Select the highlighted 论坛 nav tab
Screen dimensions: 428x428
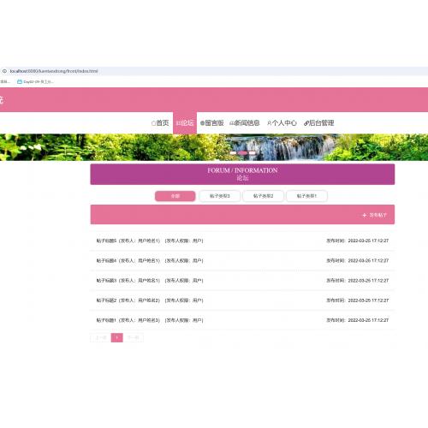185,123
